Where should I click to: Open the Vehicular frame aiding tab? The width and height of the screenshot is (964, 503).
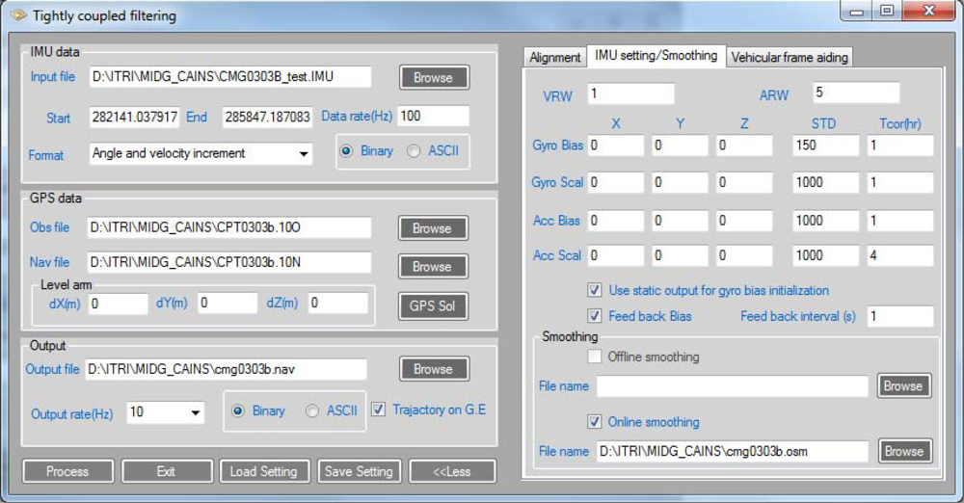point(789,58)
